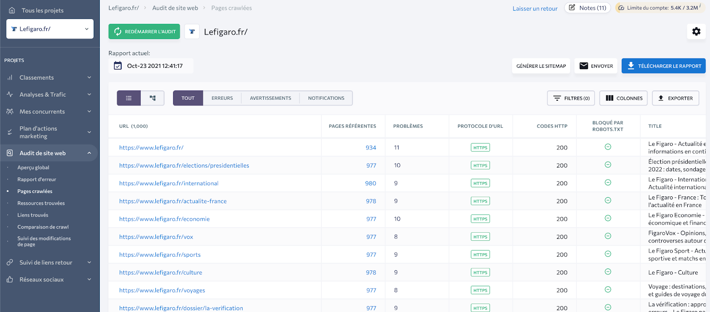
Task: Click the HTTPS badge in the lefigaro.fr/ row
Action: (480, 148)
